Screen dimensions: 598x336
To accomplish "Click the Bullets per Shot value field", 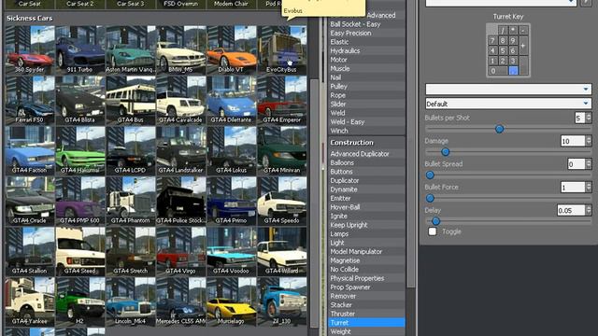I will (x=579, y=118).
